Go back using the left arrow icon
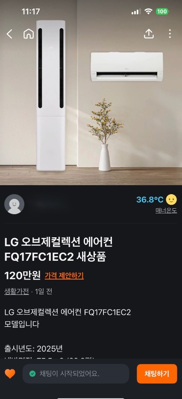182x399 pixels. pyautogui.click(x=9, y=34)
